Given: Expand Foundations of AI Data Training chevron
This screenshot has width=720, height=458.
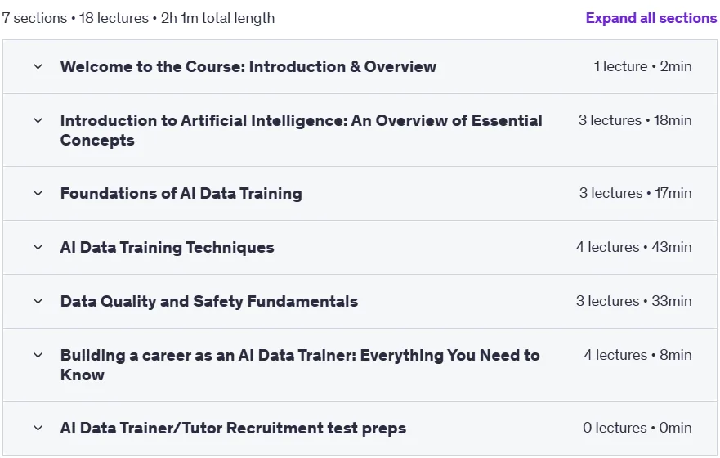Looking at the screenshot, I should [38, 193].
